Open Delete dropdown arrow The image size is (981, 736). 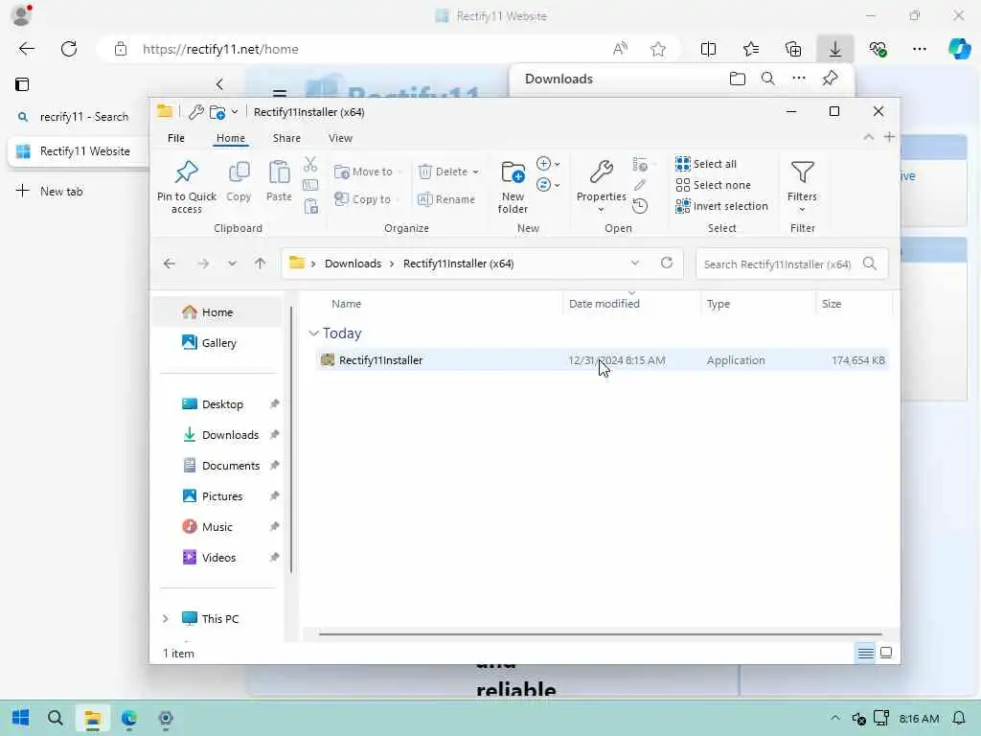pyautogui.click(x=475, y=172)
